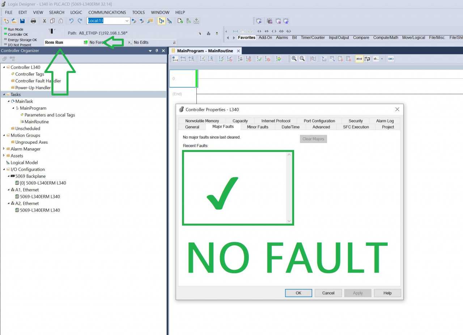This screenshot has height=335, width=463.
Task: Open the LOGIC menu
Action: pos(76,12)
